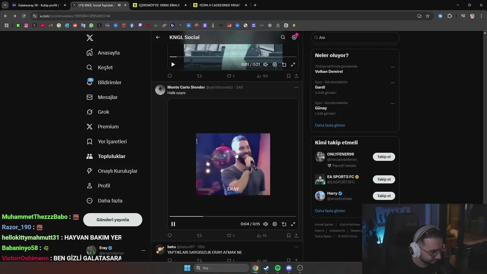Open Mesajlar in the sidebar
The width and height of the screenshot is (487, 274).
(102, 97)
